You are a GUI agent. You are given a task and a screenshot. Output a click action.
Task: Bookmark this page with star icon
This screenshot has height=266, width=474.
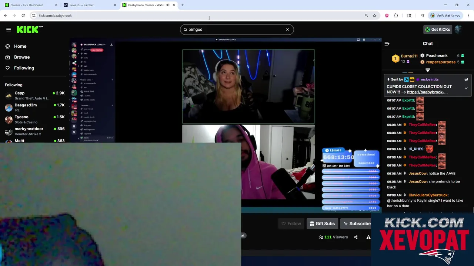click(x=374, y=16)
